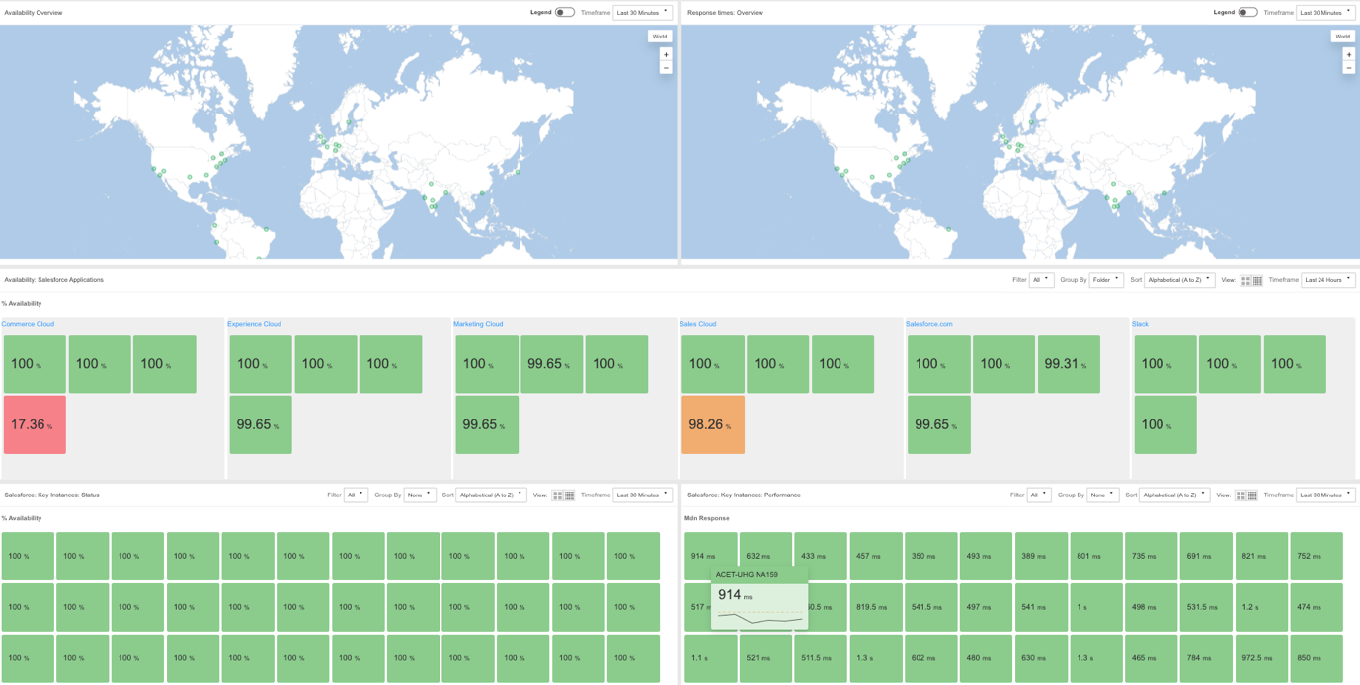
Task: Select the orange 98.26% Sales Cloud tile
Action: click(x=713, y=424)
